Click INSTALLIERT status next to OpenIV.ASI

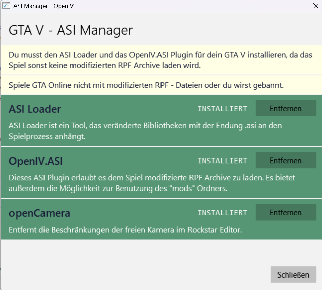click(222, 161)
